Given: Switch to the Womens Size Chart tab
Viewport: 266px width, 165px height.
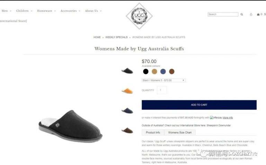Looking at the screenshot, I should (x=180, y=132).
